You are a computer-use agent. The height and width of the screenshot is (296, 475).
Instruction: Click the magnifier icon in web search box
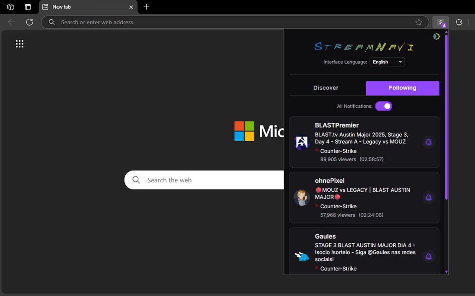136,180
